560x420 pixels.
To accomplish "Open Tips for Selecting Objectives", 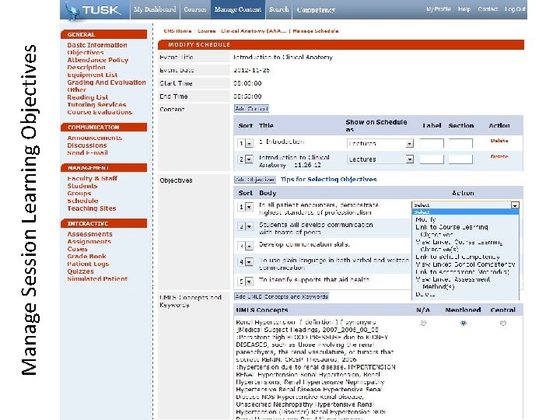I will (328, 180).
